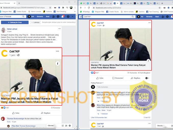
Task: Close active Facebook tab in right browser
Action: (118, 3)
